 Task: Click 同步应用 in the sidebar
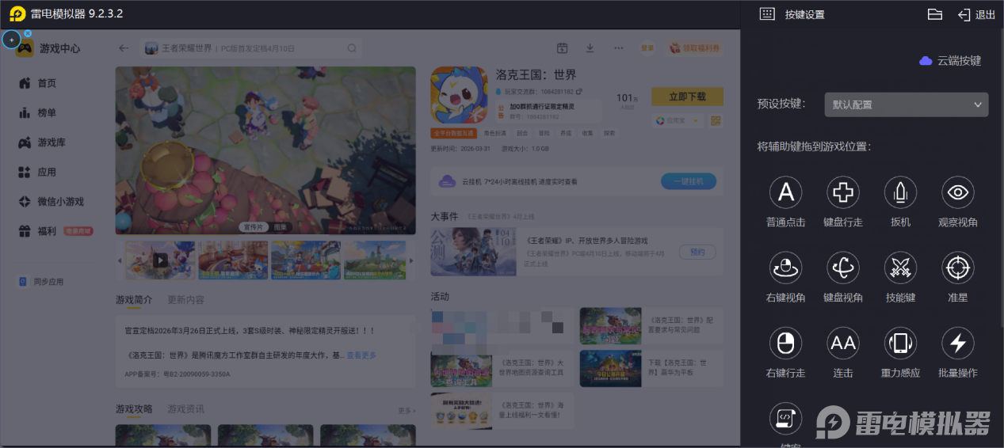41,281
